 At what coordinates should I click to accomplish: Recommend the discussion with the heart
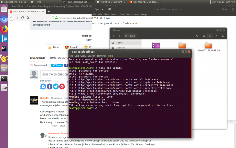pyautogui.click(x=38, y=65)
